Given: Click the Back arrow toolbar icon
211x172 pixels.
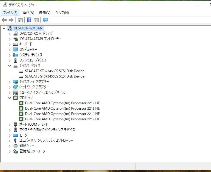Looking at the screenshot, I should pos(4,20).
